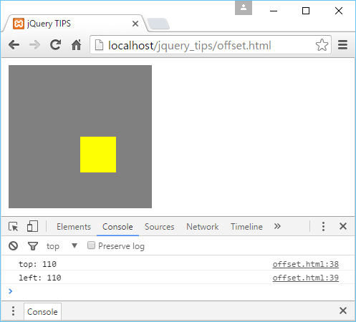Screen dimensions: 356x322
Task: Reload the page with refresh icon
Action: tap(55, 45)
